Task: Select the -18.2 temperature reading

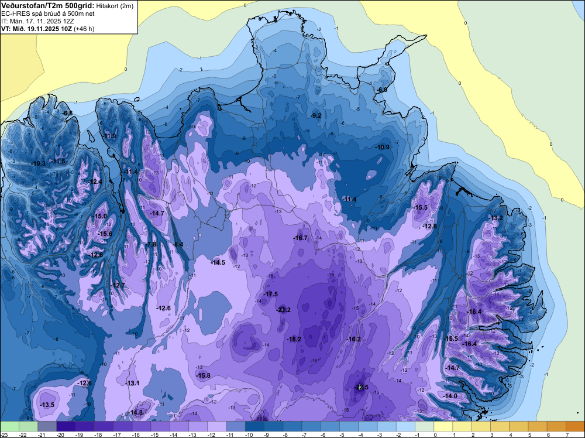Action: 294,339
